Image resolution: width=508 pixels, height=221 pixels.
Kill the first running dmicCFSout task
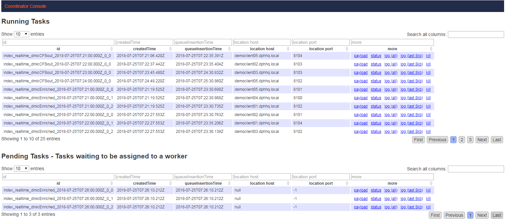click(x=428, y=56)
